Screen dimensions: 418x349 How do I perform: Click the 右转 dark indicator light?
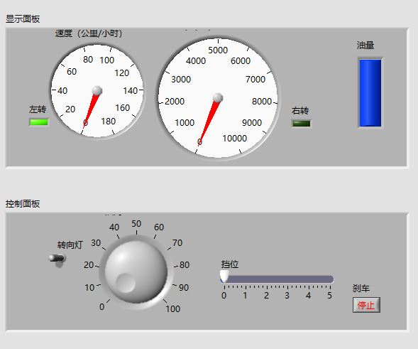[x=302, y=124]
